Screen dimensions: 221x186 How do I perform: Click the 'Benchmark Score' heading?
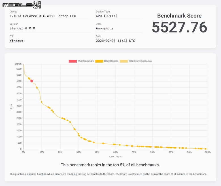coord(179,16)
